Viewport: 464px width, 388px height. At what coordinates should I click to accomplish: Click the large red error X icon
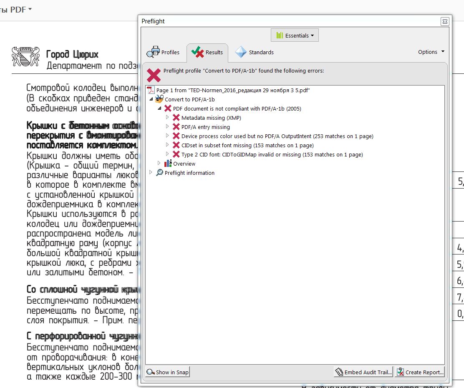[x=154, y=75]
